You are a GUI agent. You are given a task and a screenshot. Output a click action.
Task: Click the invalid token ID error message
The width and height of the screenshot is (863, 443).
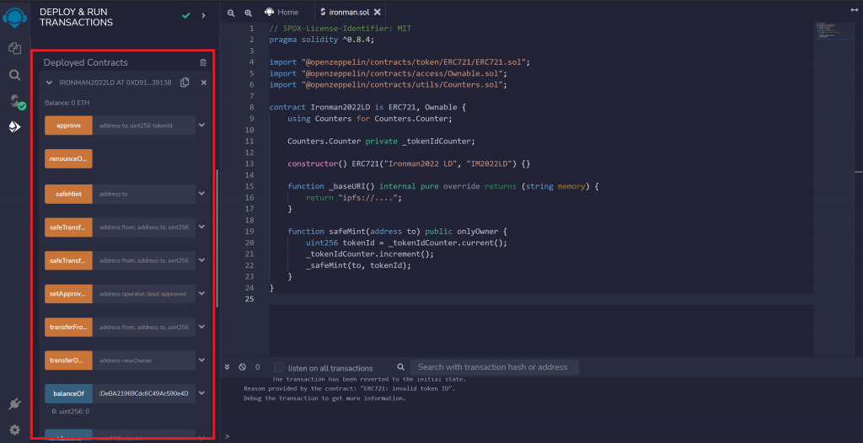click(x=350, y=388)
